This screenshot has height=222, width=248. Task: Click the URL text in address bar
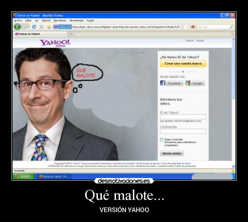pyautogui.click(x=126, y=27)
